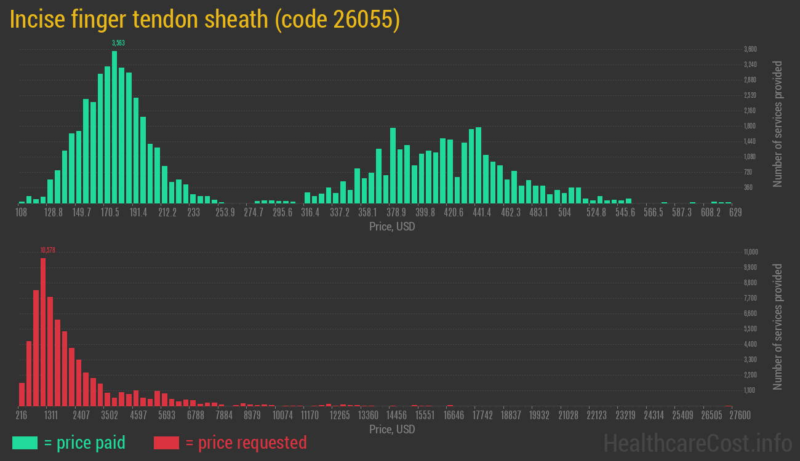Click the red chart x-axis label '27600'
The image size is (800, 461).
(740, 416)
